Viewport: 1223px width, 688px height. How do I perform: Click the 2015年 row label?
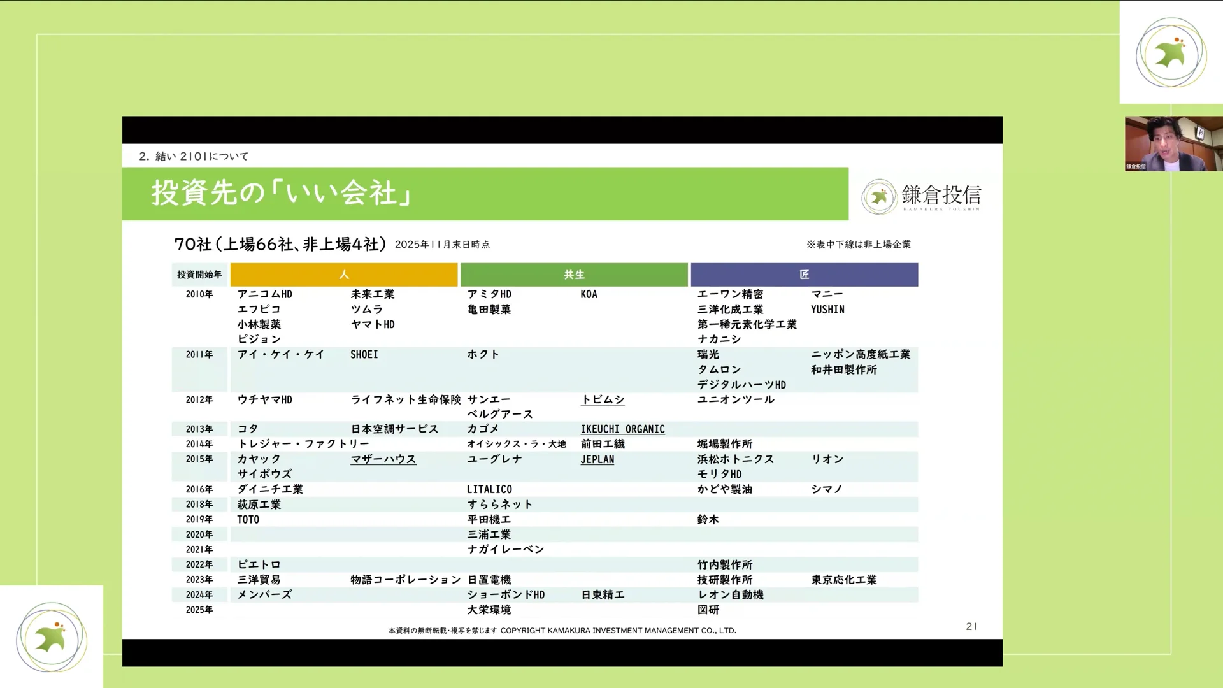pyautogui.click(x=199, y=459)
